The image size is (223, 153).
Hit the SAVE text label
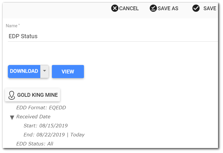point(210,8)
